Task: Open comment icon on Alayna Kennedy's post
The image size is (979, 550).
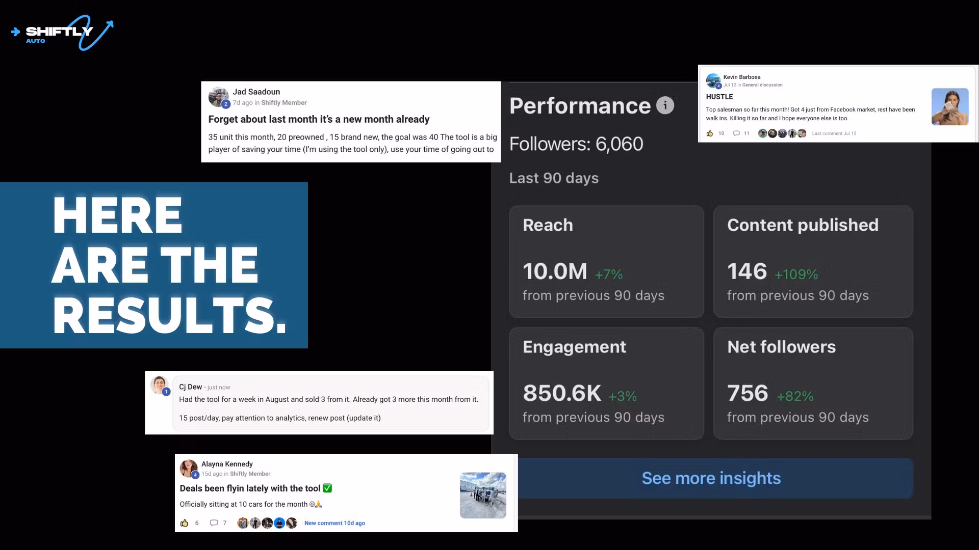Action: coord(214,523)
